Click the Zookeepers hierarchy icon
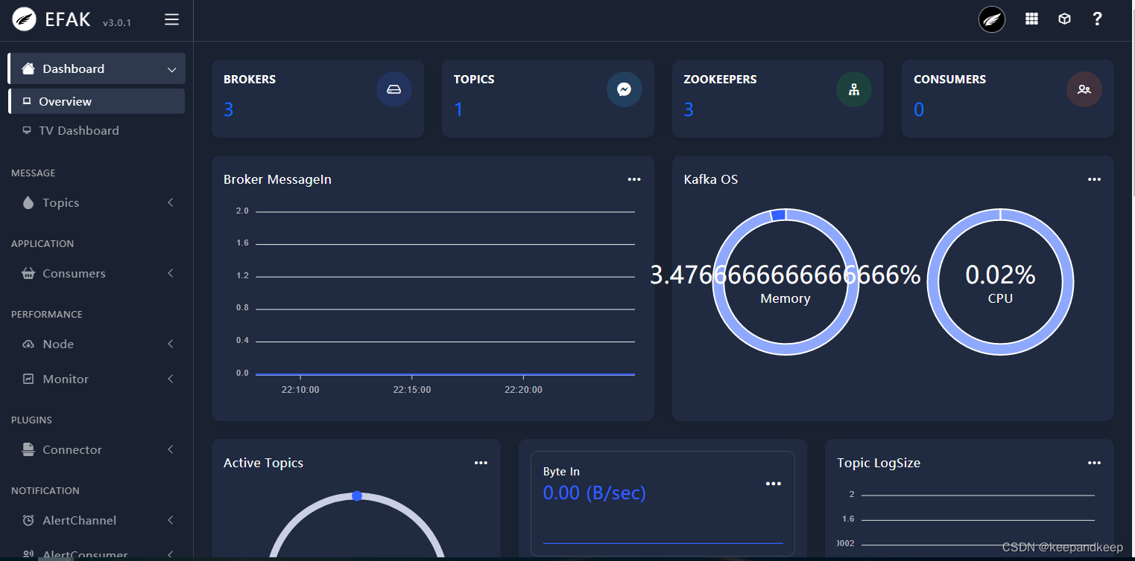The width and height of the screenshot is (1135, 561). [854, 89]
